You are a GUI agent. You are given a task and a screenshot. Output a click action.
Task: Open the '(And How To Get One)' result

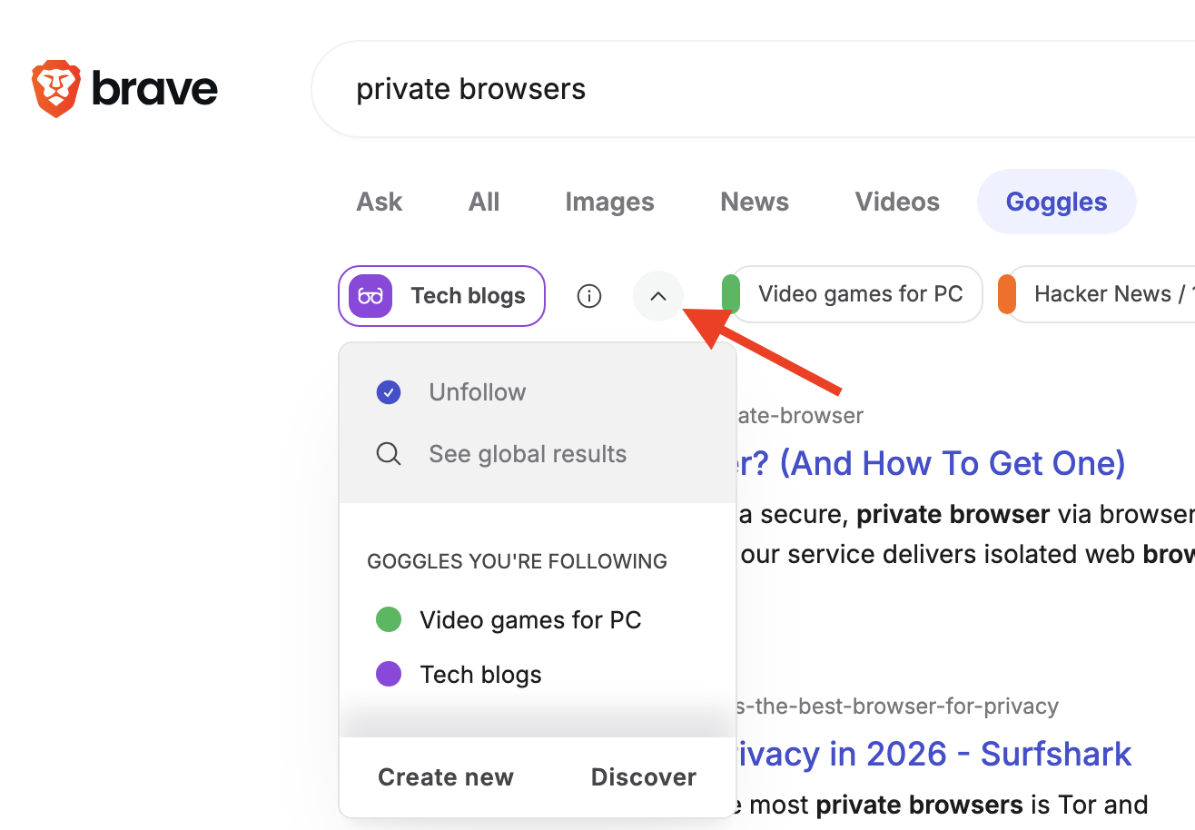931,463
